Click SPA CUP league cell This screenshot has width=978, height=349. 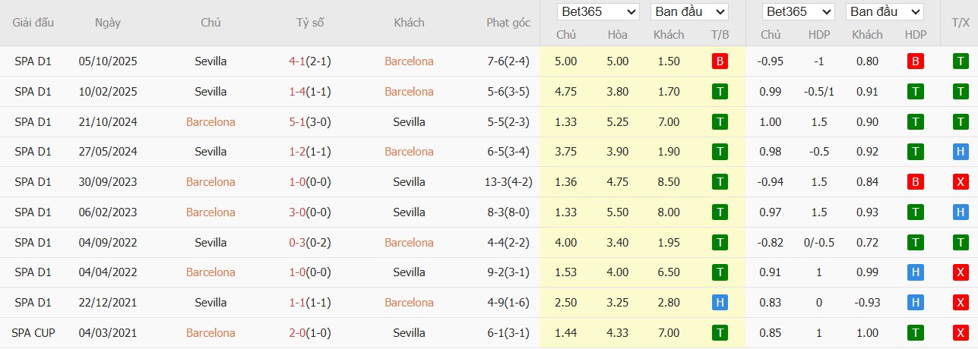[33, 332]
